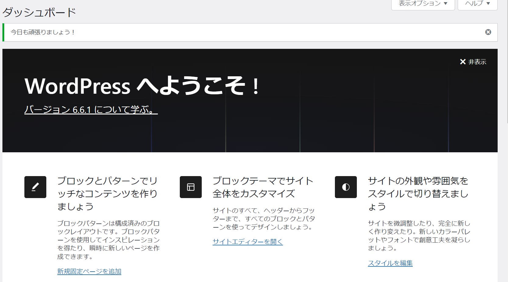Expand the ヘルプ dropdown arrow
Viewport: 508px width, 282px height.
tap(488, 3)
